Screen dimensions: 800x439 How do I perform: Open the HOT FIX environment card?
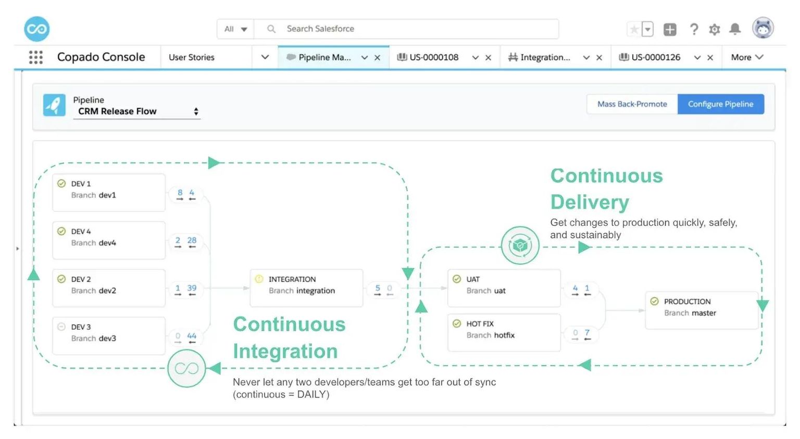point(504,333)
